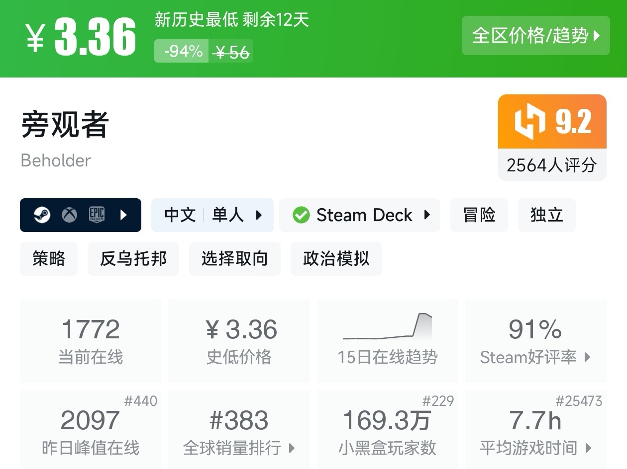Image resolution: width=627 pixels, height=469 pixels.
Task: Open the 全球销量排行 sales ranking
Action: coord(239,448)
